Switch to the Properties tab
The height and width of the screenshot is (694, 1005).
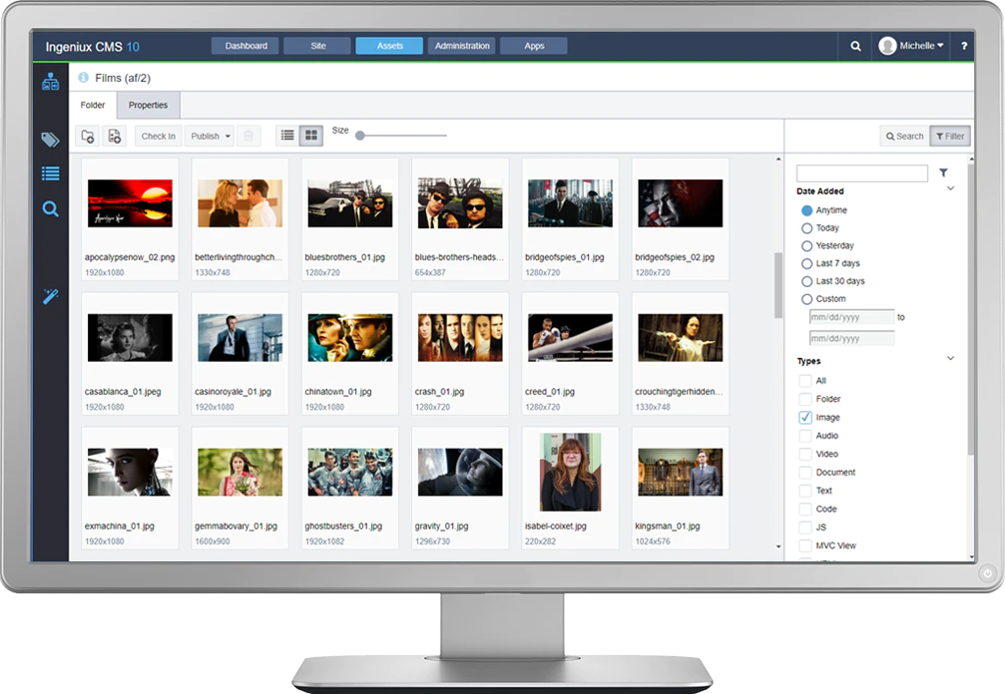(148, 105)
